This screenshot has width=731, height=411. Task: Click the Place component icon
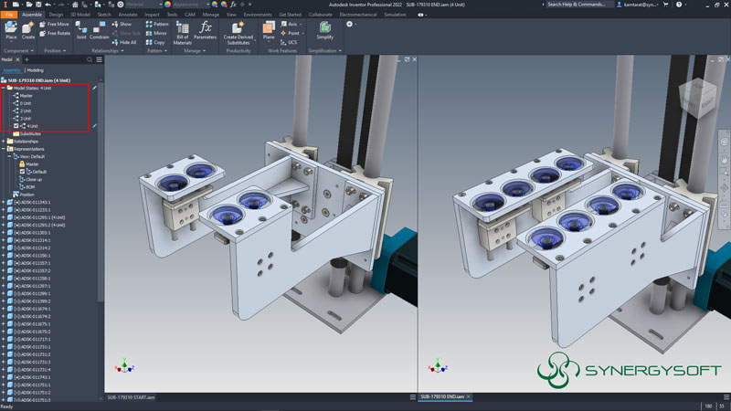(x=11, y=29)
